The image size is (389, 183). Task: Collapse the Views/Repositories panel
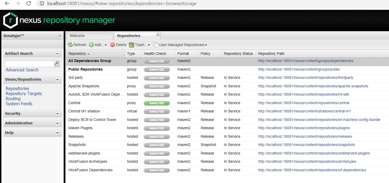[57, 79]
